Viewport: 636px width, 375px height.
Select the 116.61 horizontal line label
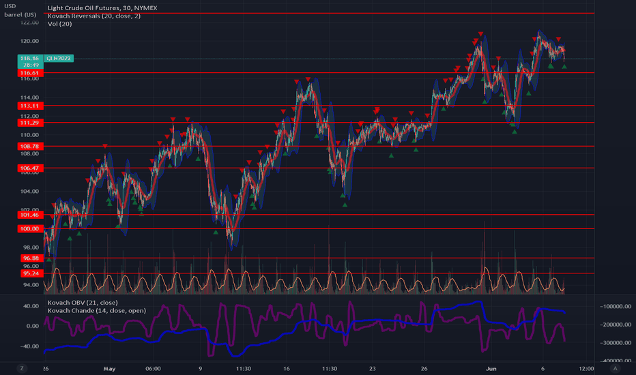click(x=31, y=73)
